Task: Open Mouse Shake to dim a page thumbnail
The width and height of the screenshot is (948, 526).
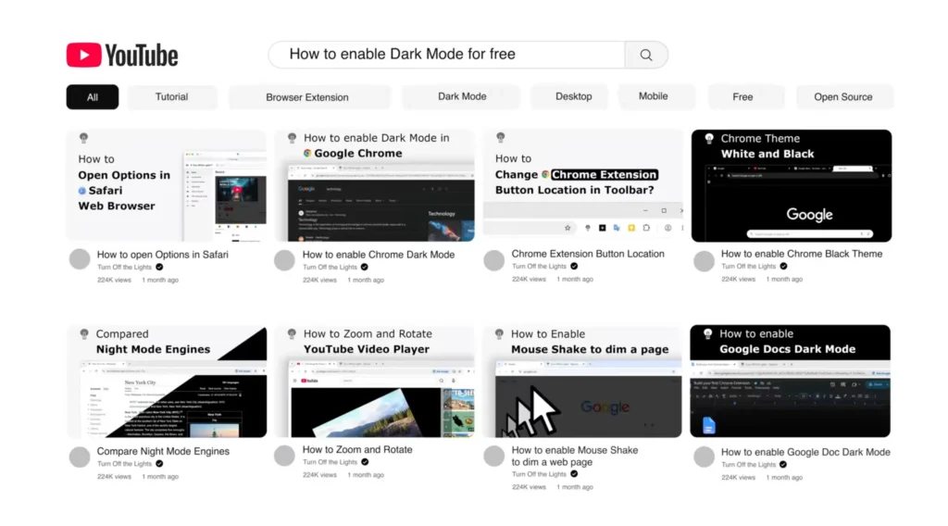Action: coord(583,382)
